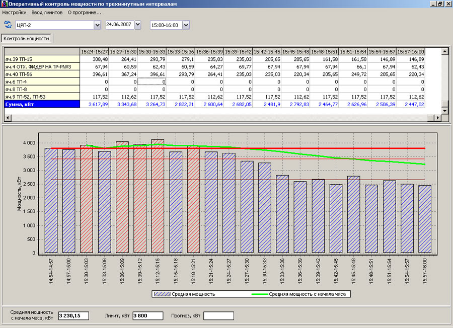This screenshot has height=328, width=453.
Task: Open the Ввод лимитов menu
Action: click(47, 12)
